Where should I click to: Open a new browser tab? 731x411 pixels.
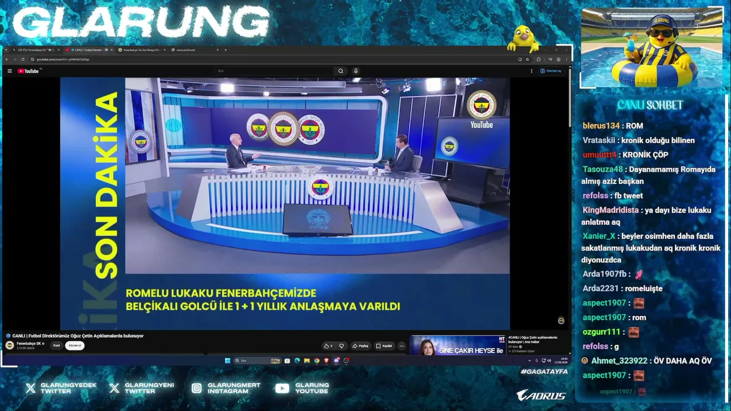click(x=226, y=50)
